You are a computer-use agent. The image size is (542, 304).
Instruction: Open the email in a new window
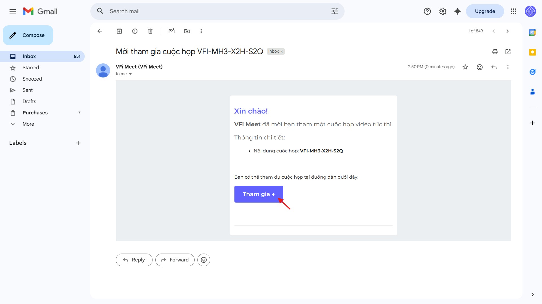coord(508,52)
